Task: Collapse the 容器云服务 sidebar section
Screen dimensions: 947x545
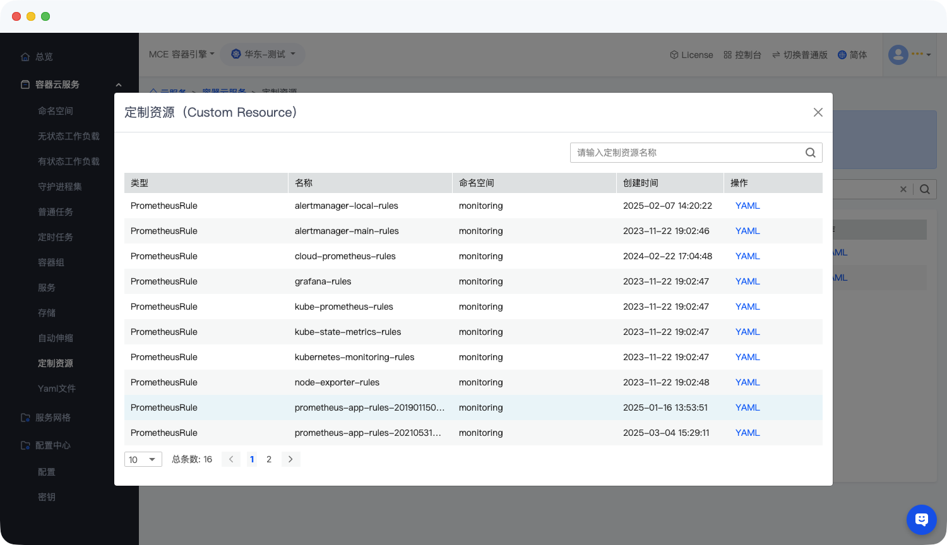Action: pos(118,85)
